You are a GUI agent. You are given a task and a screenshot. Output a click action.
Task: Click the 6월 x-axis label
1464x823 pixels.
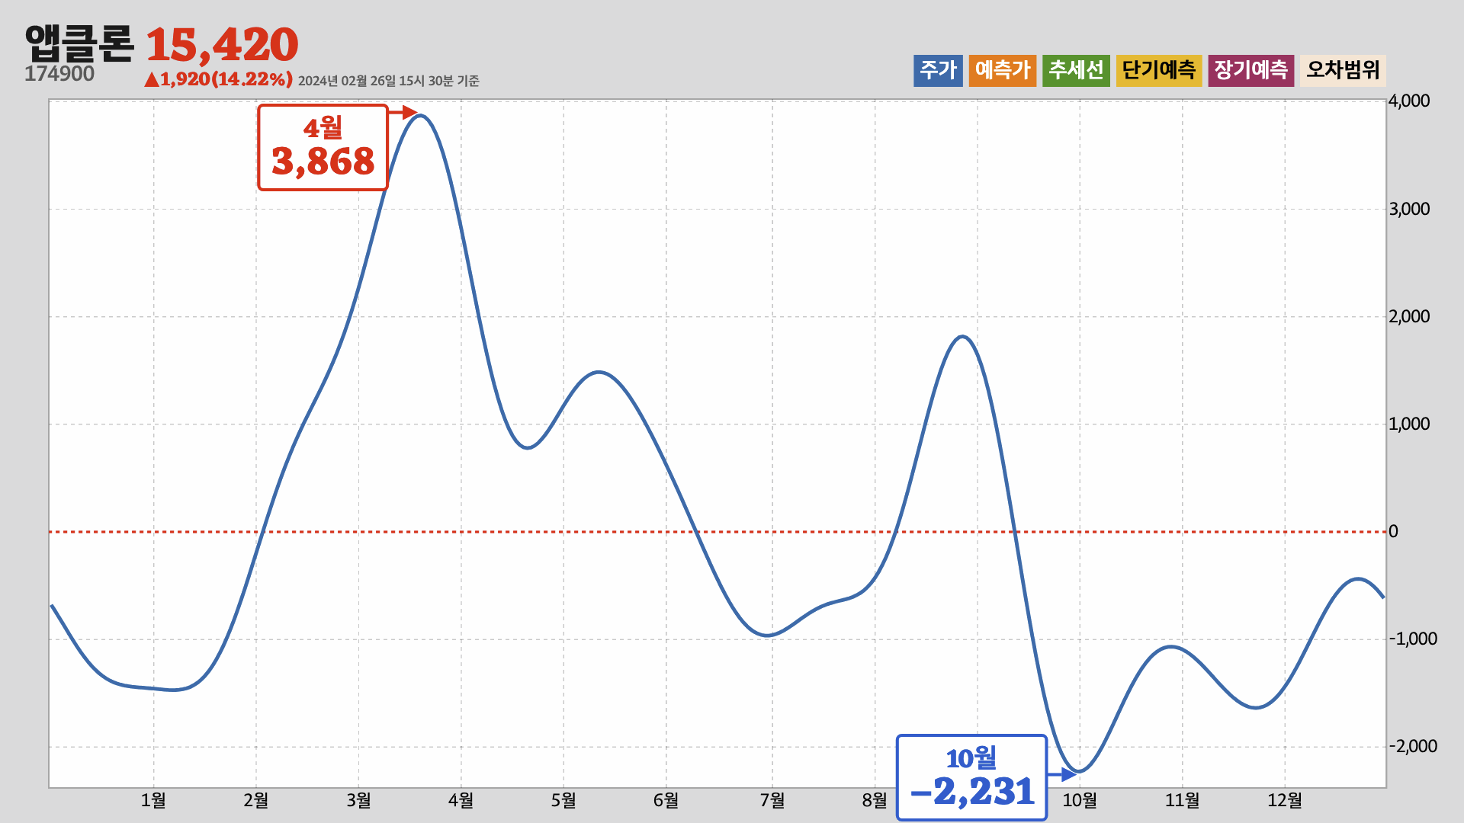point(666,800)
